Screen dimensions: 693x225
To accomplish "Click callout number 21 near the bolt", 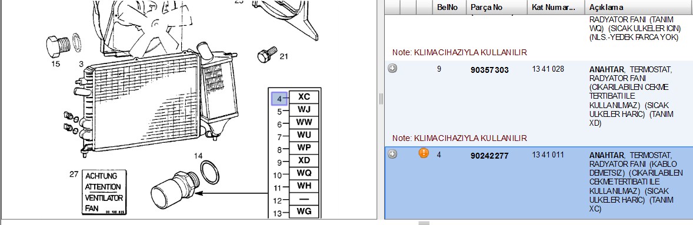I will click(x=284, y=56).
